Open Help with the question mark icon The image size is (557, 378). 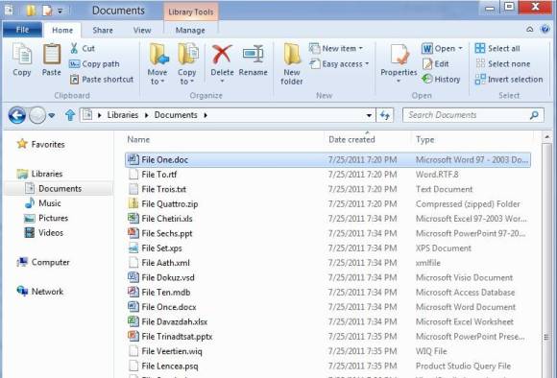545,30
